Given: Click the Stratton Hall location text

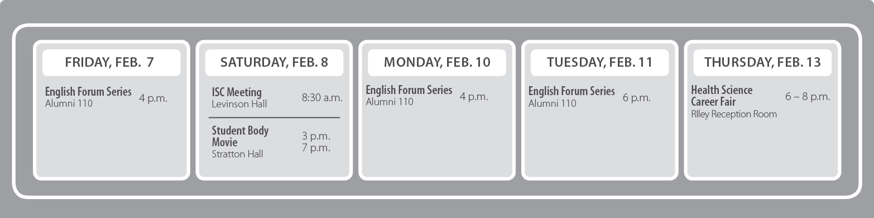Looking at the screenshot, I should (237, 154).
